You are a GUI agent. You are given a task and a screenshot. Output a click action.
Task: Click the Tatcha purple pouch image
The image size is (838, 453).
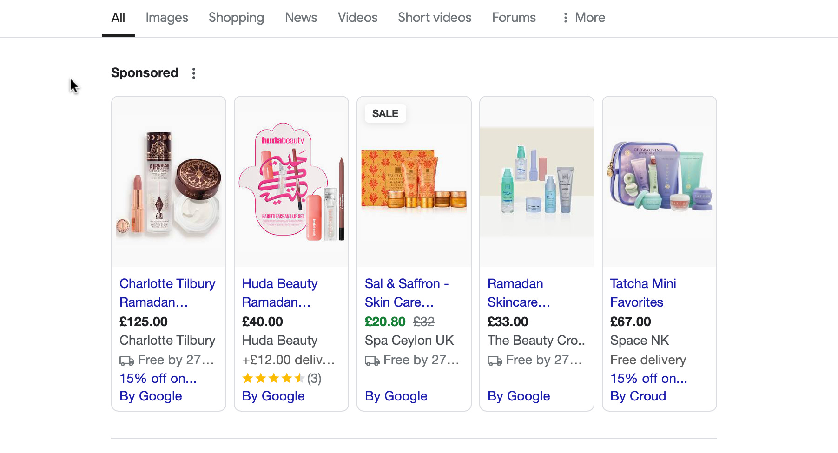click(x=660, y=182)
